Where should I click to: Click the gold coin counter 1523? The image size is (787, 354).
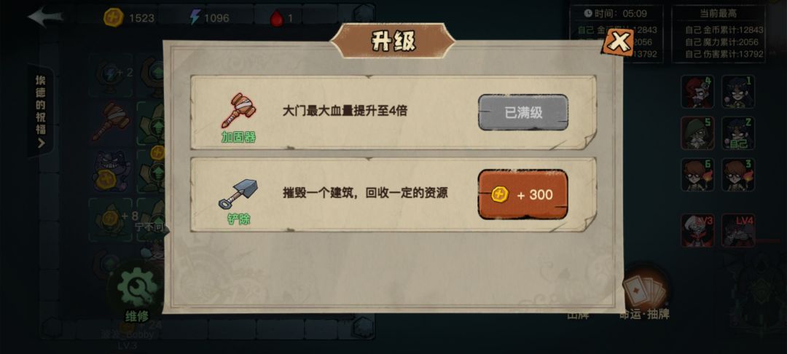point(128,18)
